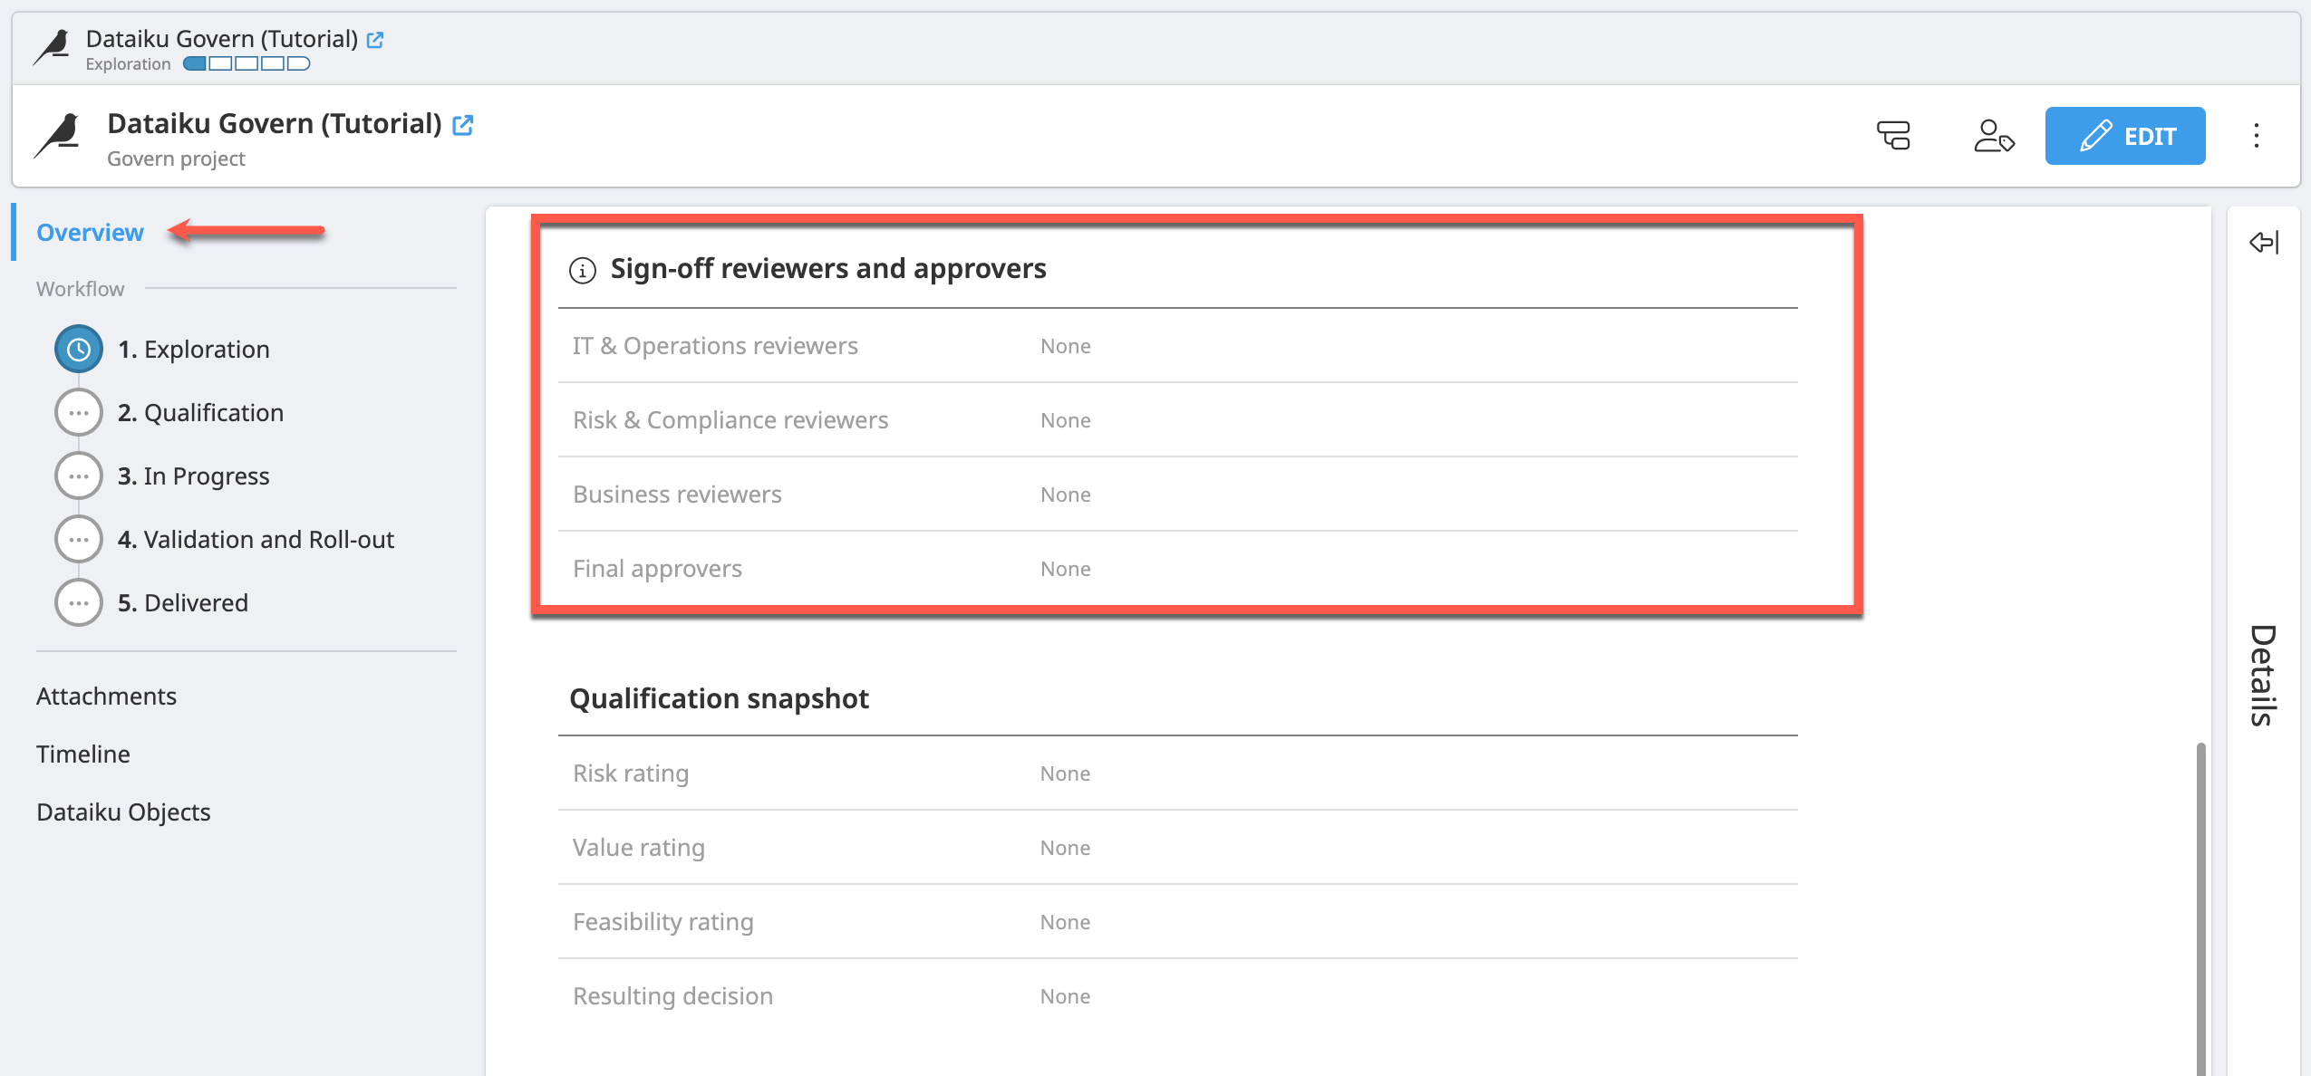Click the vertical scrollbar in main panel
This screenshot has width=2311, height=1076.
tap(2200, 908)
